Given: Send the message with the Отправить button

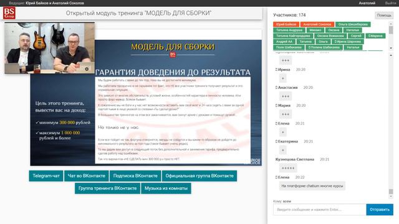Looking at the screenshot, I should tap(380, 210).
